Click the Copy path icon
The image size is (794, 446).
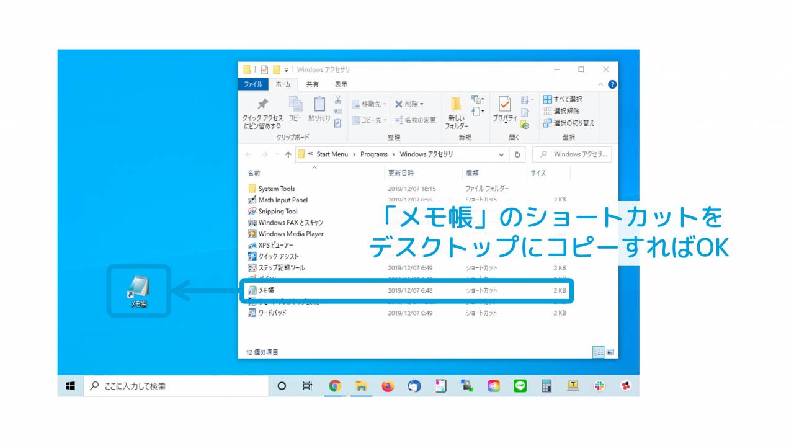[338, 112]
